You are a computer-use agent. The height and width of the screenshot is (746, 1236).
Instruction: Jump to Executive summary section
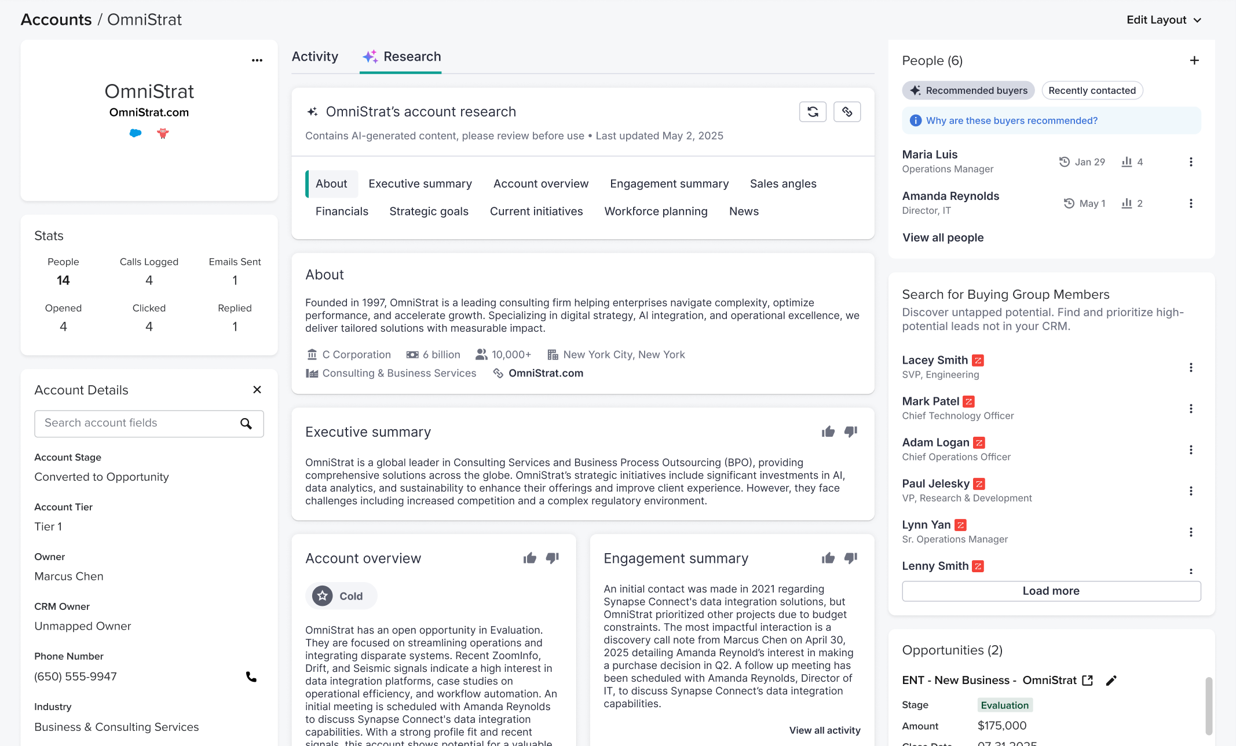pos(420,184)
